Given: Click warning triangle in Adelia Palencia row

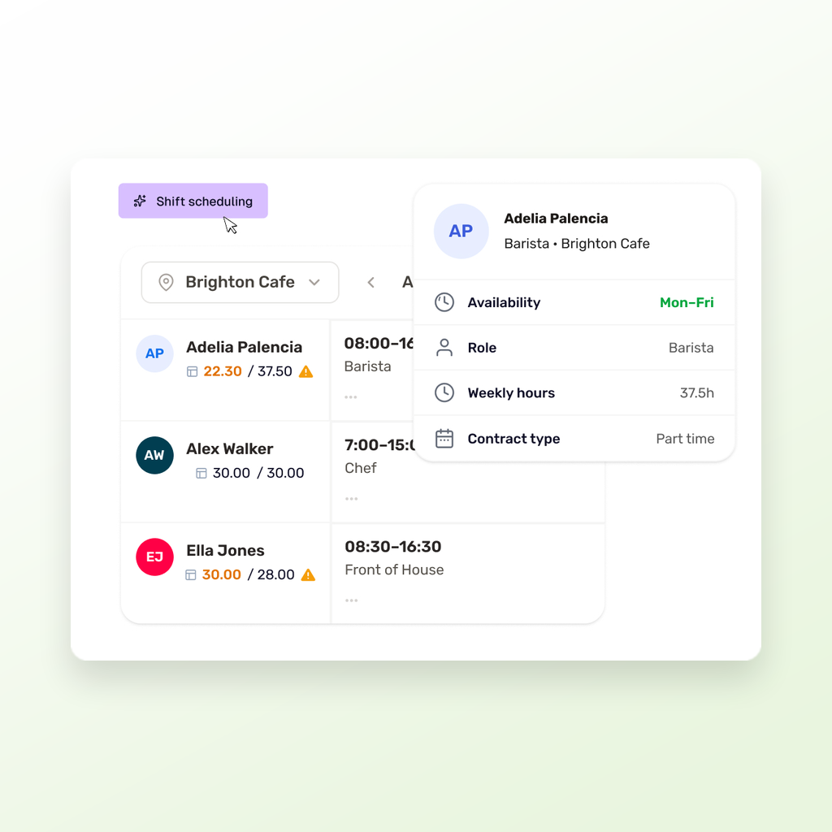Looking at the screenshot, I should click(305, 371).
